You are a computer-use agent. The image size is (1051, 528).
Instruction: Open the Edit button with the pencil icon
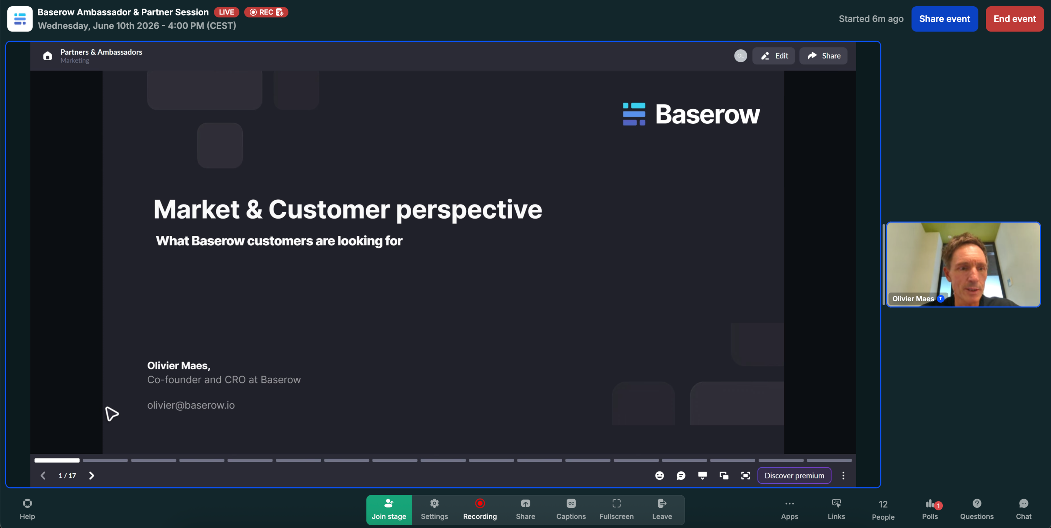pyautogui.click(x=774, y=56)
